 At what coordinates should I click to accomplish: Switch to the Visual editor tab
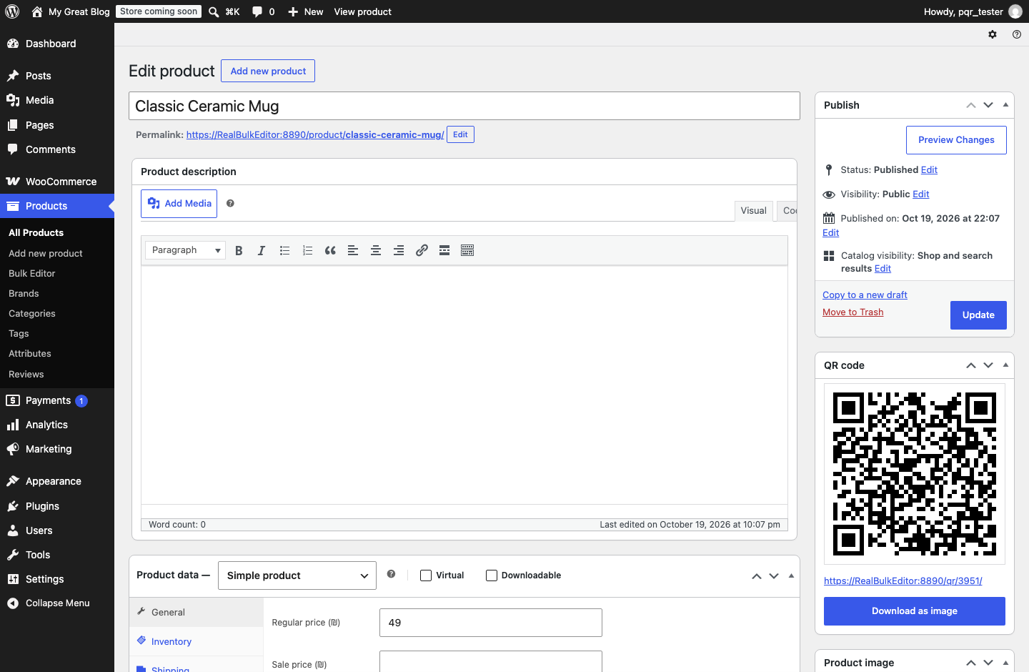[x=753, y=211]
